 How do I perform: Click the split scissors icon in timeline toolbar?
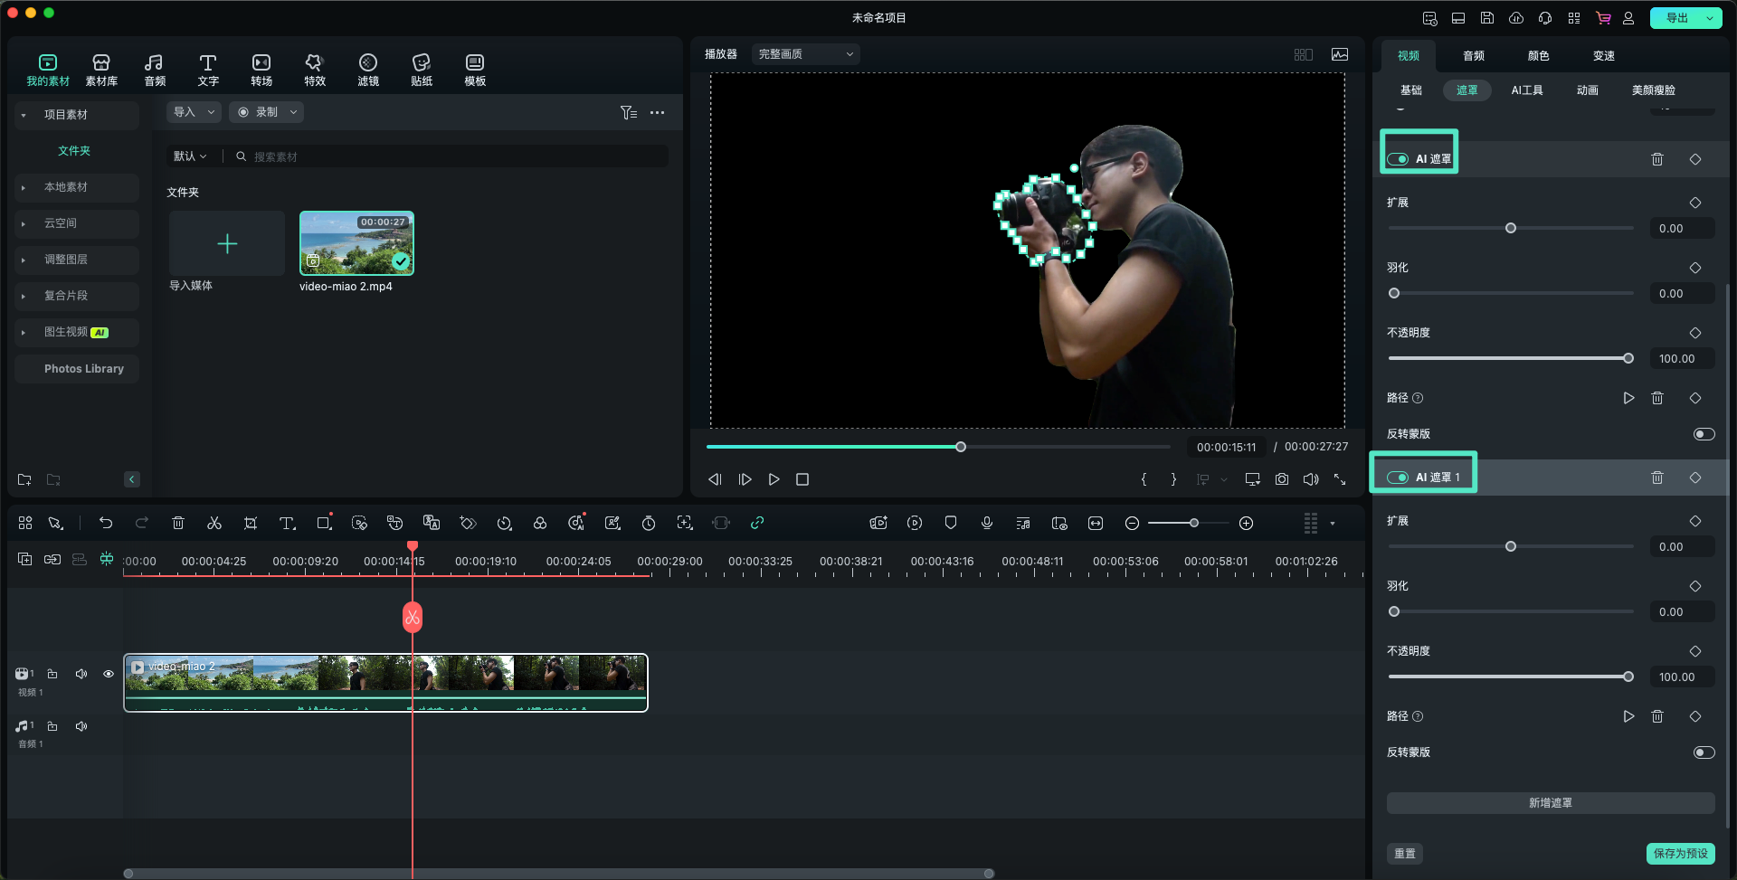coord(214,524)
